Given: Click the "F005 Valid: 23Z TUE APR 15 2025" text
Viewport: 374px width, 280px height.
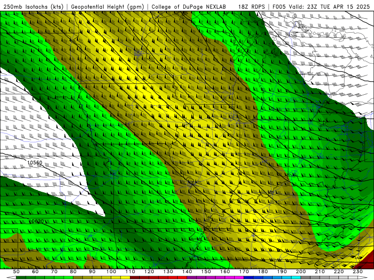Looking at the screenshot, I should (321, 7).
